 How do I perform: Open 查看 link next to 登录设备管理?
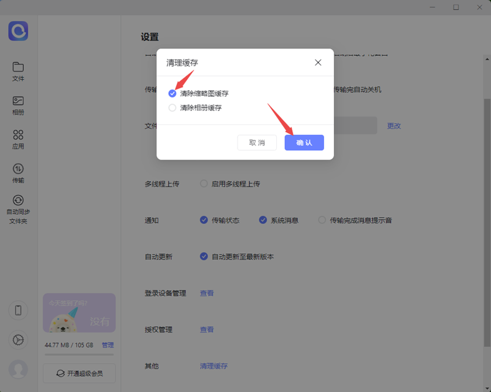tap(207, 293)
